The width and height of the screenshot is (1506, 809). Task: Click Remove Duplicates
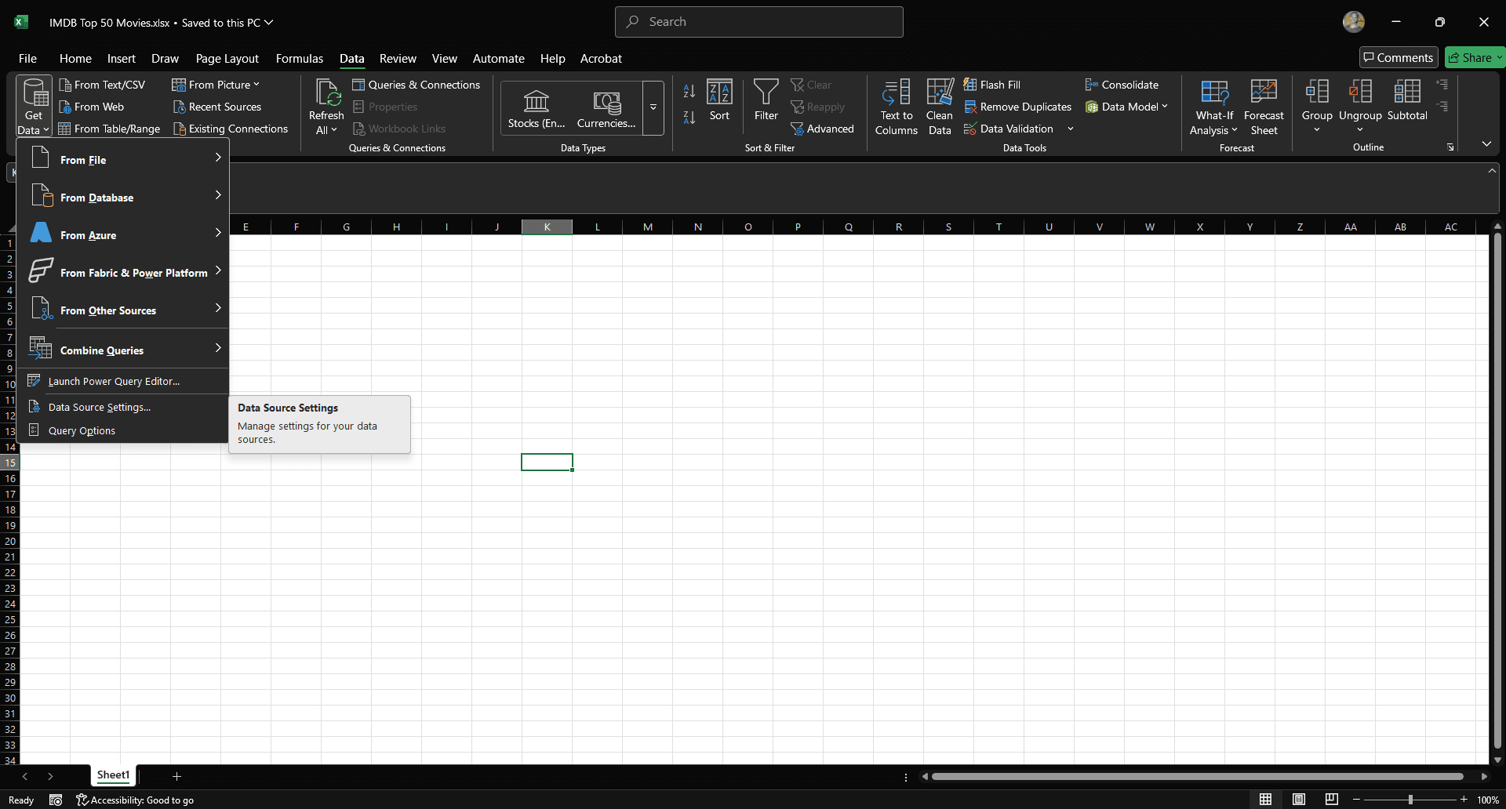(x=1017, y=107)
